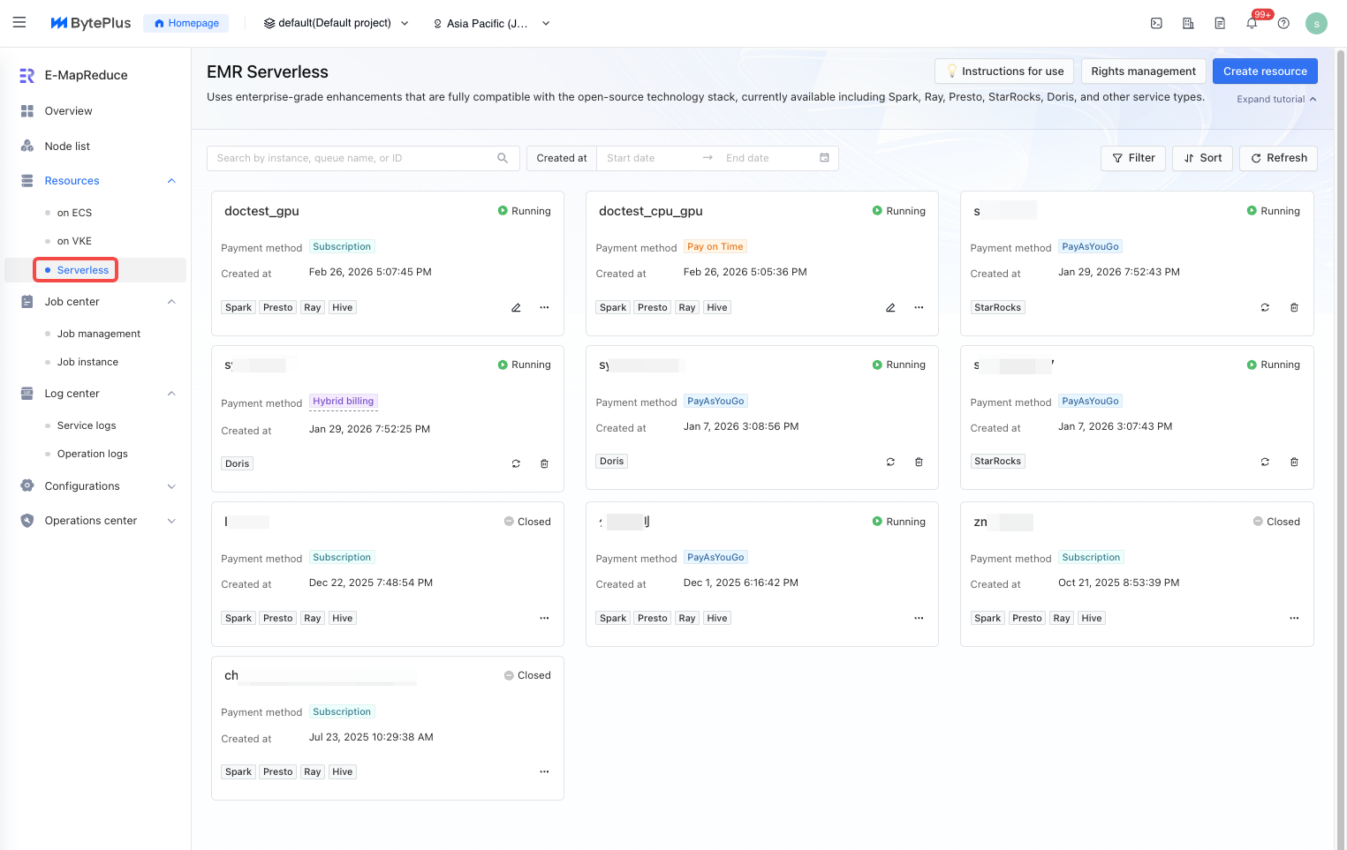1347x850 pixels.
Task: Click the search magnifier icon in search box
Action: [503, 158]
